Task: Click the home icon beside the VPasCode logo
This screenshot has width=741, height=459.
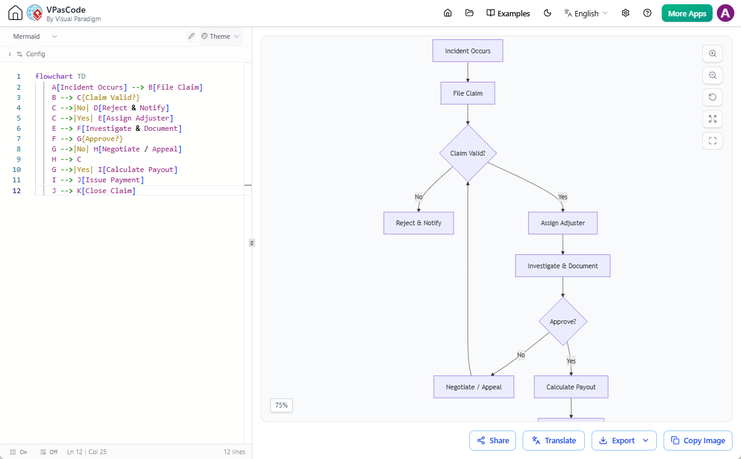Action: click(x=16, y=13)
